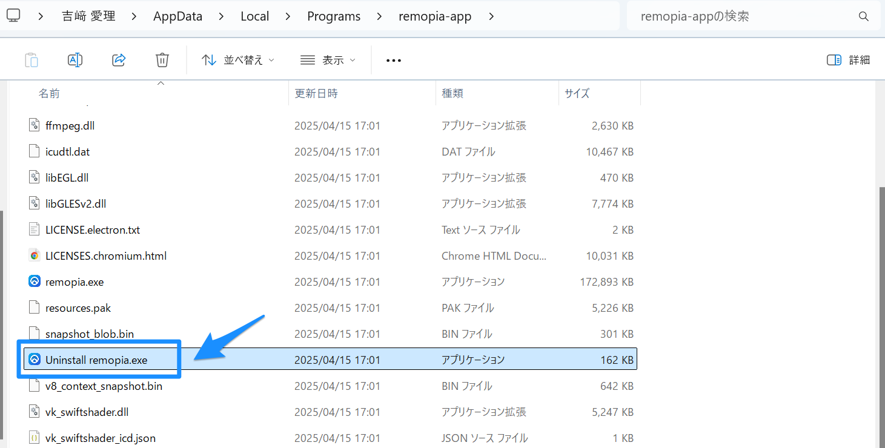Screen dimensions: 885x448
Task: Click remopia-app breadcrumb segment
Action: pos(435,16)
